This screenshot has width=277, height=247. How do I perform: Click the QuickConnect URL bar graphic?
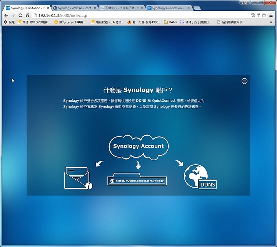pyautogui.click(x=137, y=179)
